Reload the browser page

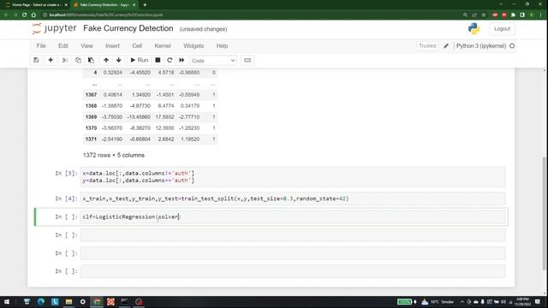click(x=24, y=15)
